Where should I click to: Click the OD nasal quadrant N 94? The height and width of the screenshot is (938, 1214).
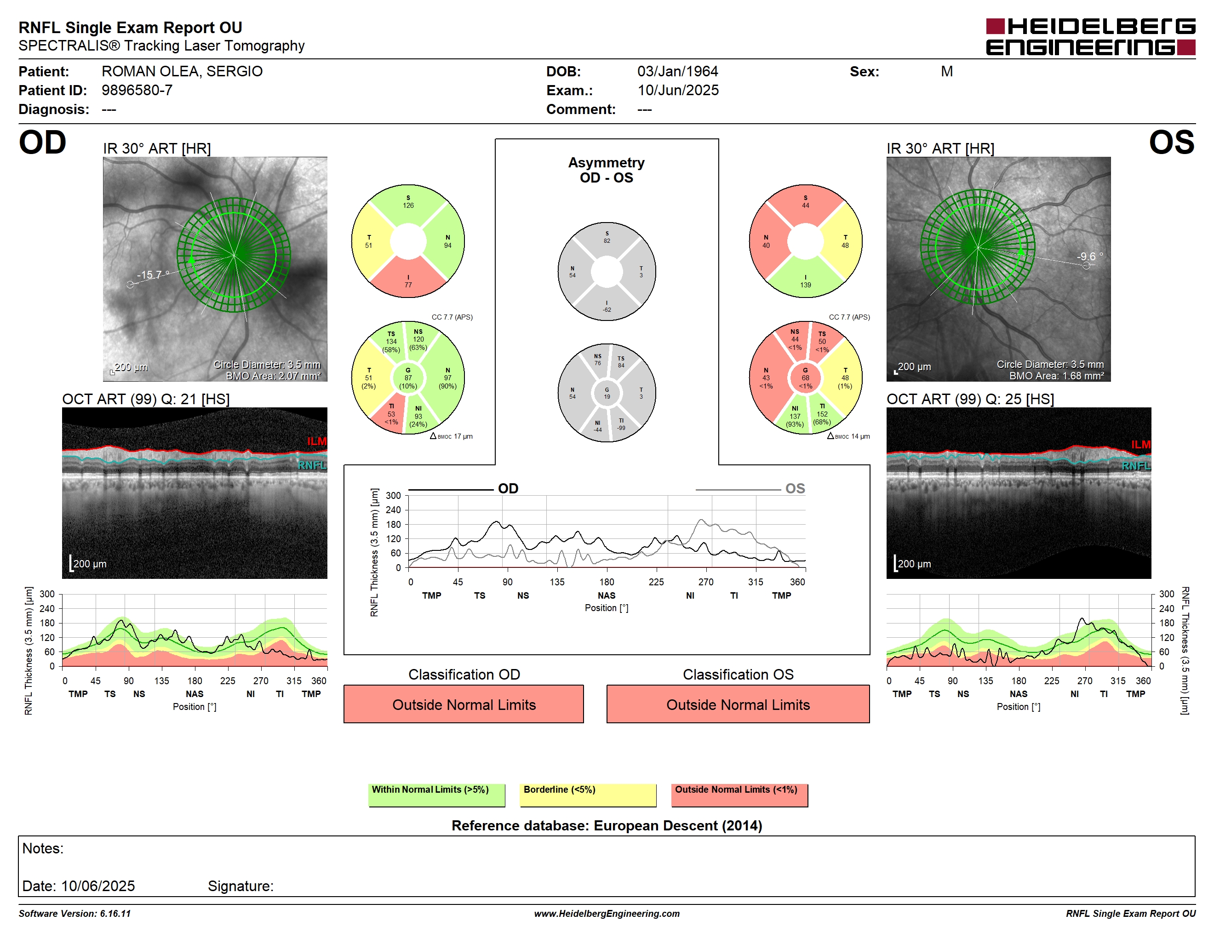[447, 241]
